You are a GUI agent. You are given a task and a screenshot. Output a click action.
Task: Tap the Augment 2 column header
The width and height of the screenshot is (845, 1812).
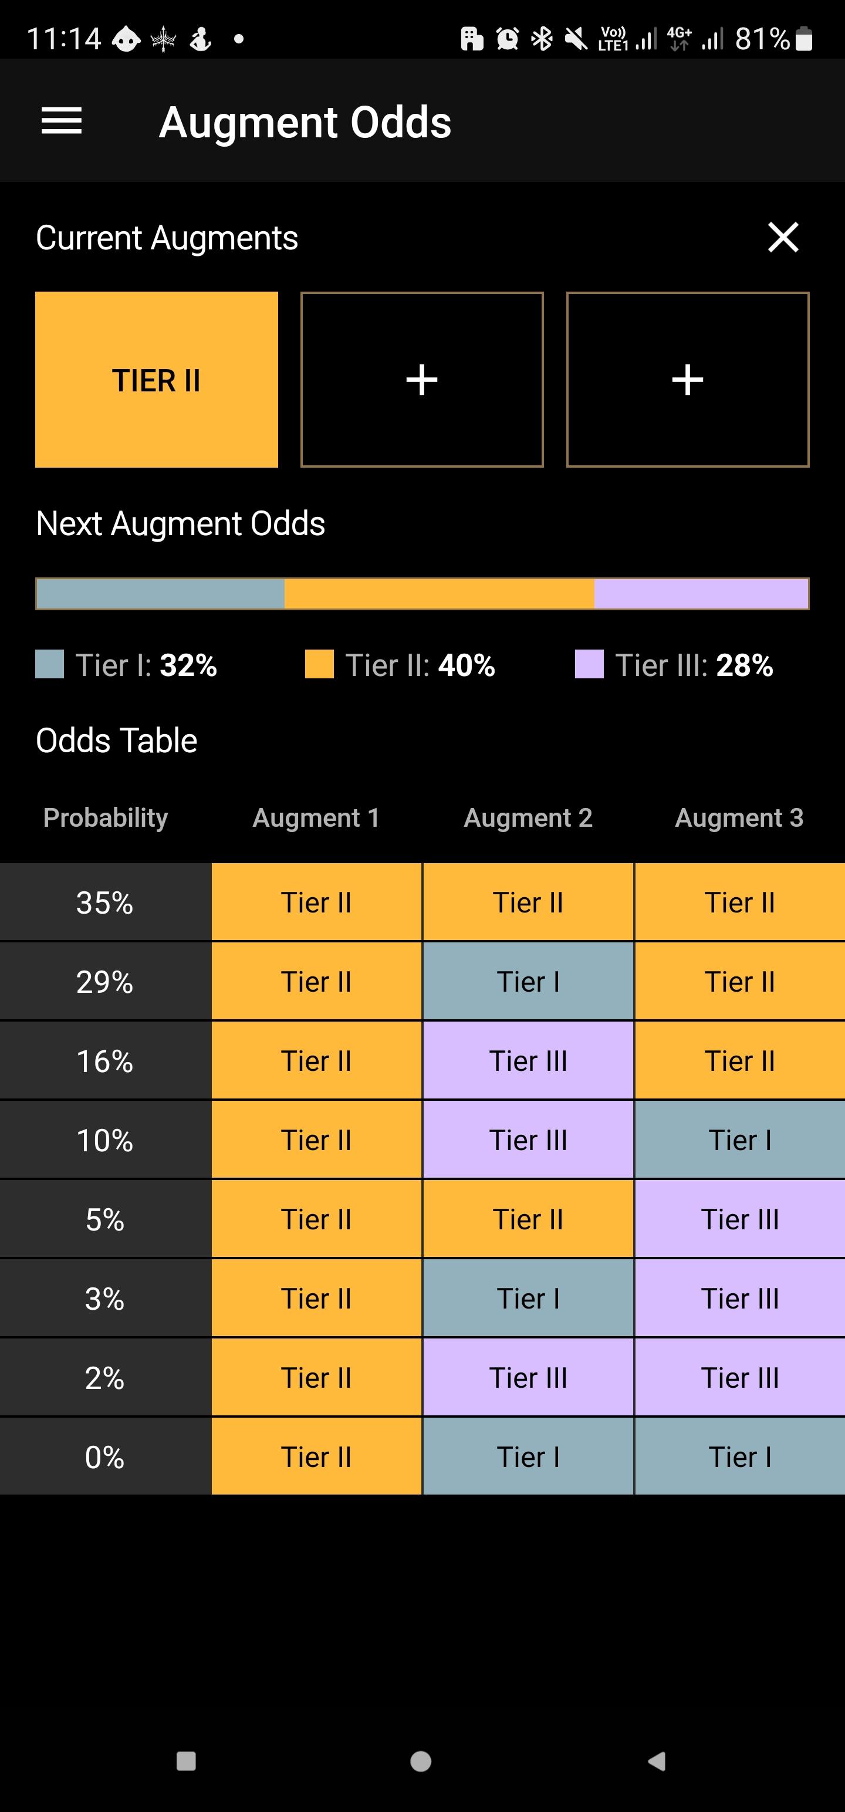[x=528, y=817]
